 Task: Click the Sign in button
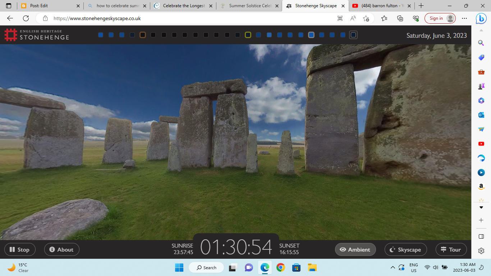[440, 18]
